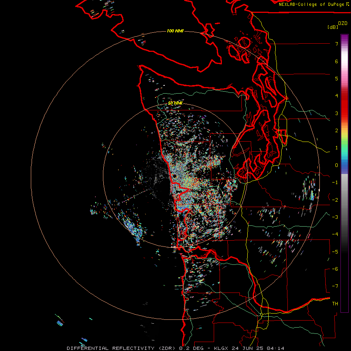Click the 7 value on the scale
The width and height of the screenshot is (351, 351).
pyautogui.click(x=337, y=44)
